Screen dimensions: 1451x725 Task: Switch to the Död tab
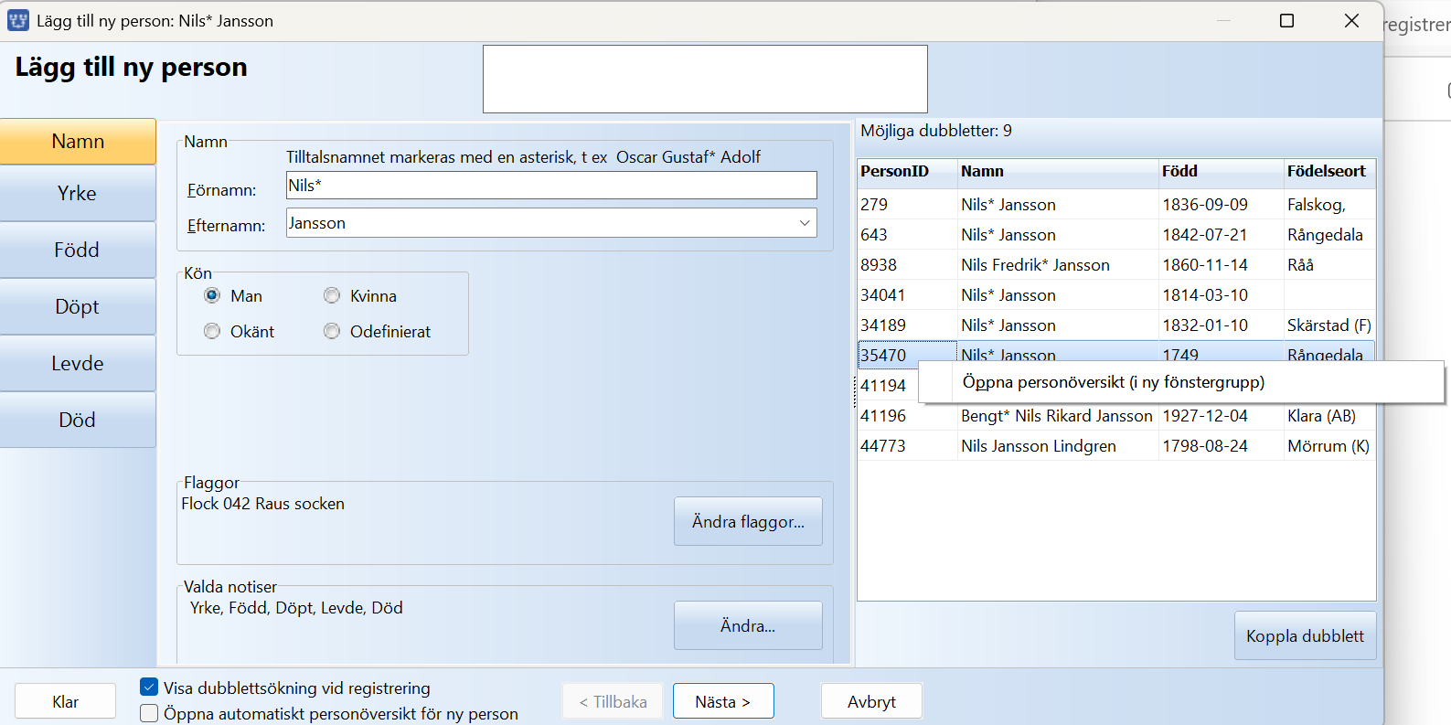[78, 421]
